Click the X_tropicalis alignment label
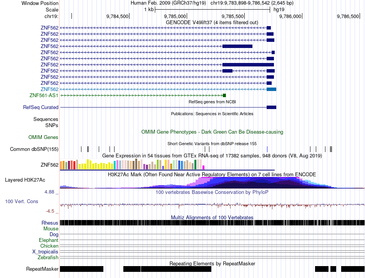Viewport: 365px width, 278px height. click(45, 252)
